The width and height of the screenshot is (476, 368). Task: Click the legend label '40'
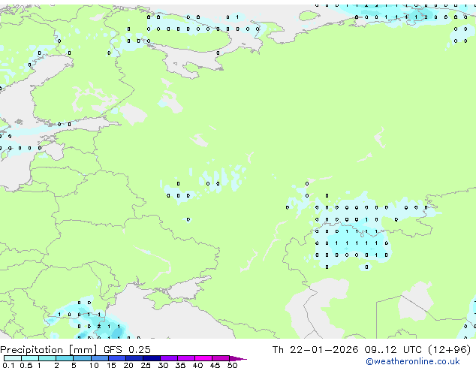click(198, 365)
